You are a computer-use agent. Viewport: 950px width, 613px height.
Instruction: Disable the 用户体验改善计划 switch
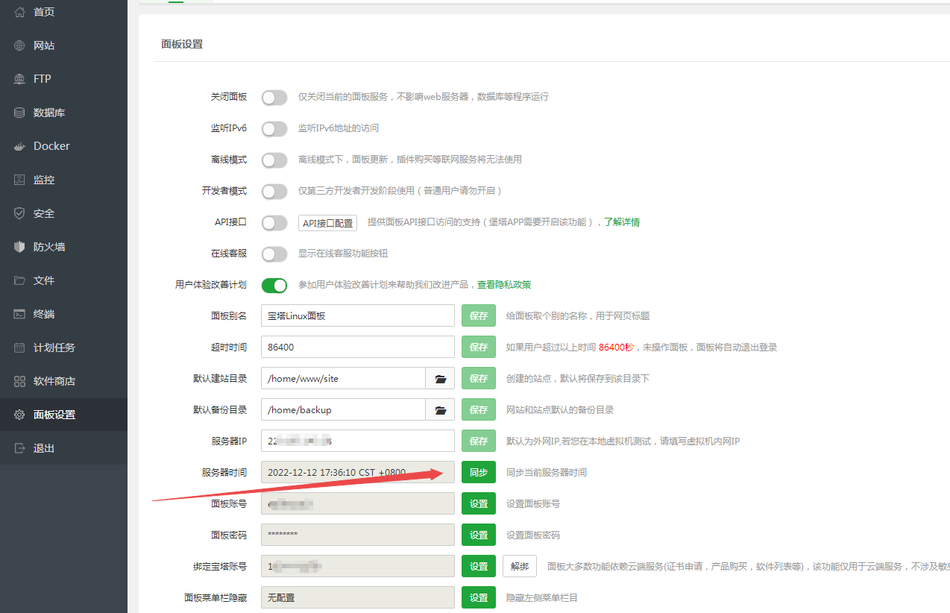(x=274, y=285)
